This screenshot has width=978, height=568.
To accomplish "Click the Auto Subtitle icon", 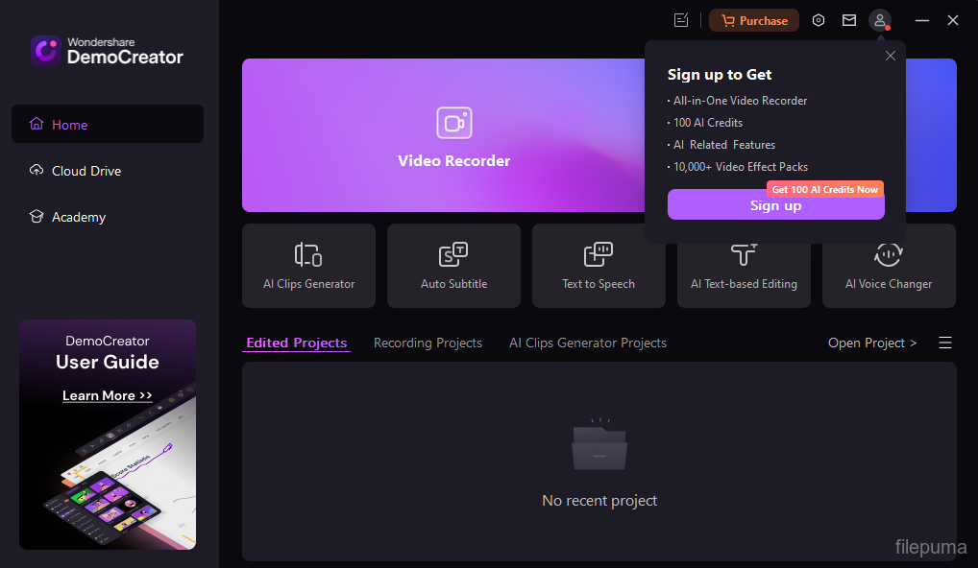I will tap(453, 254).
